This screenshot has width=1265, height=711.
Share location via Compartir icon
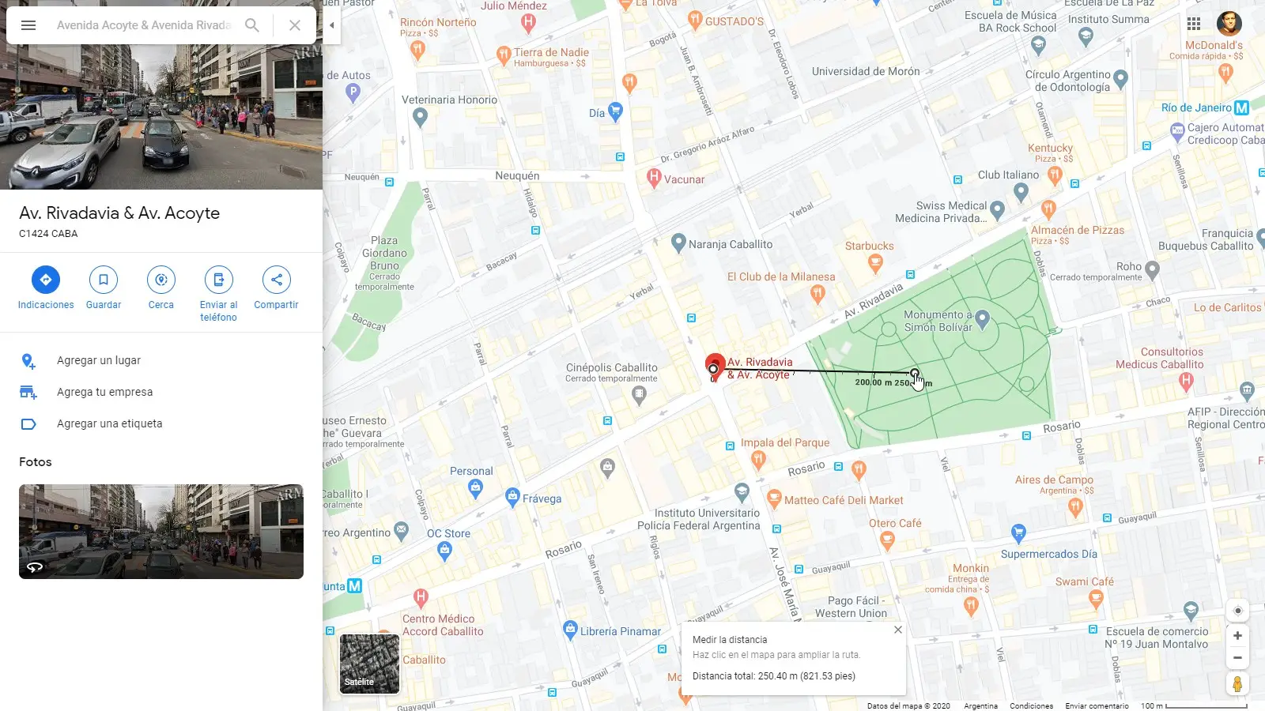pyautogui.click(x=277, y=280)
